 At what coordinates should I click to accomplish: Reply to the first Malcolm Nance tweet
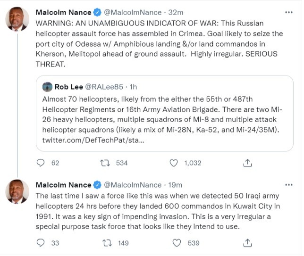click(x=41, y=163)
